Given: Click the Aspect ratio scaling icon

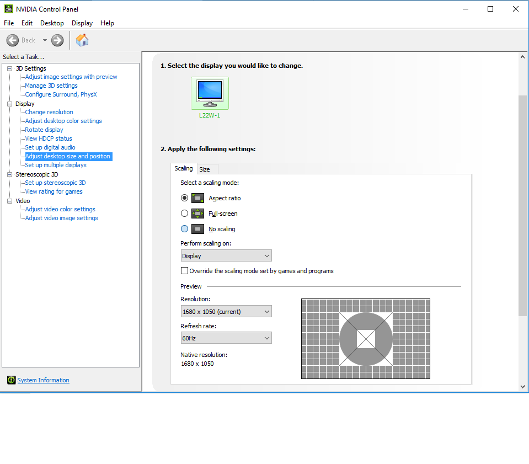Looking at the screenshot, I should (x=197, y=198).
